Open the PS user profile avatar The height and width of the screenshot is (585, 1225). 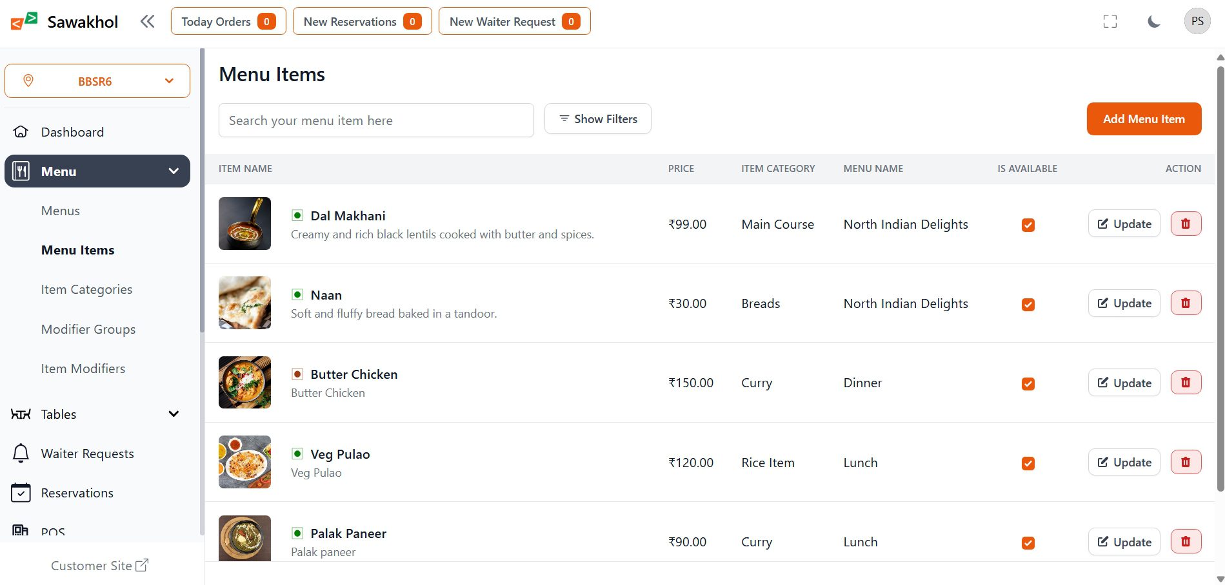[x=1197, y=21]
